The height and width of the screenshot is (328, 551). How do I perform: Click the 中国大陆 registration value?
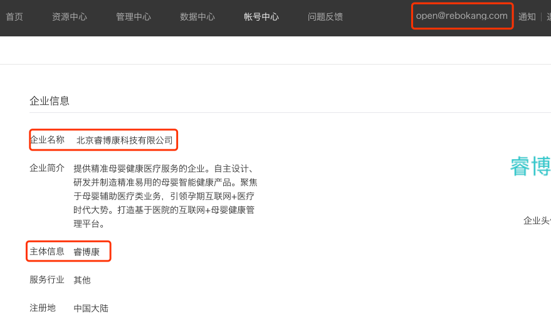coord(91,309)
